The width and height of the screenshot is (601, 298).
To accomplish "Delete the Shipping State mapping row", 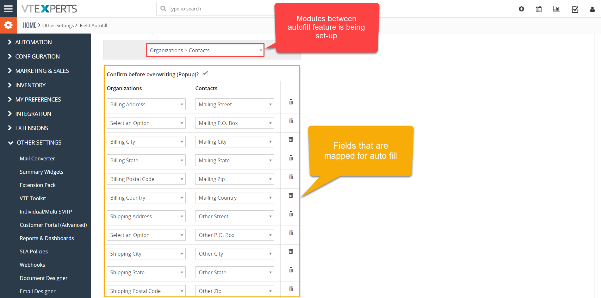I will pos(291,270).
